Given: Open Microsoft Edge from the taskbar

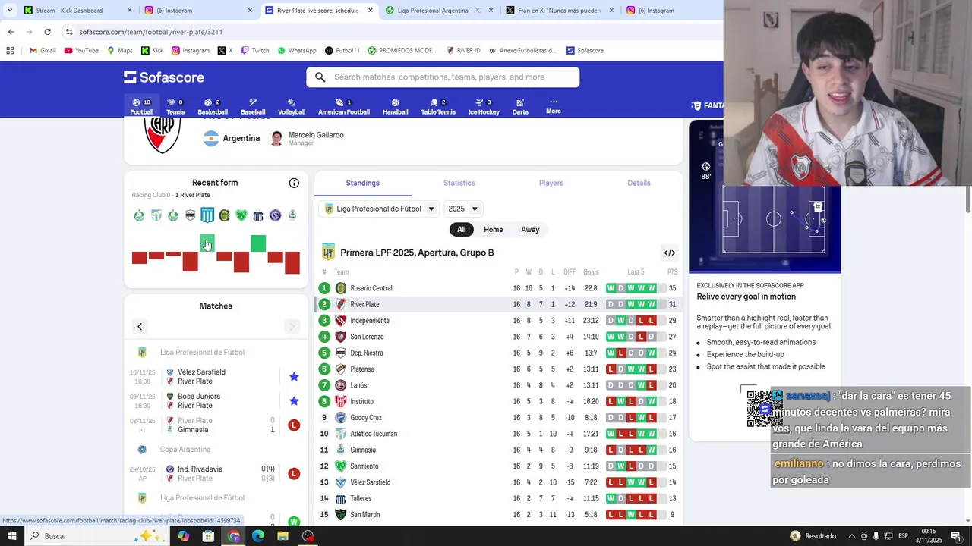Looking at the screenshot, I should click(258, 536).
